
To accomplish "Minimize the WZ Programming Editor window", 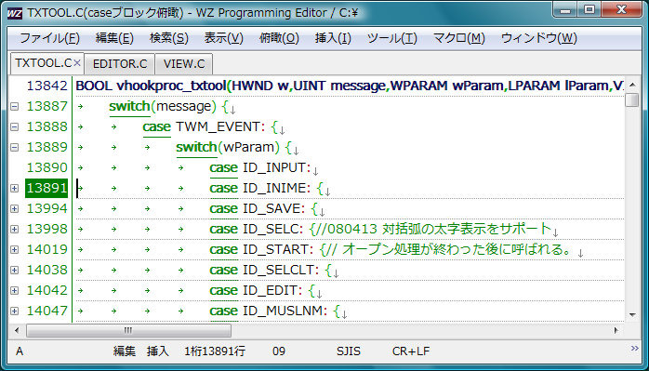I will 566,10.
